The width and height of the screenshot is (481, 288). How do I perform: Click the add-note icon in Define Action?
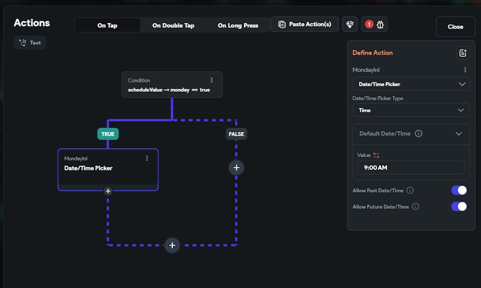click(x=463, y=53)
